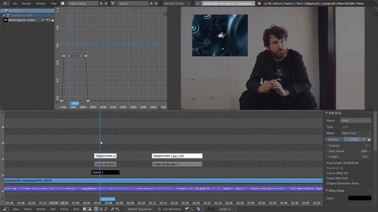Switch to Preview-only view type icon
This screenshot has width=378, height=212.
pyautogui.click(x=101, y=209)
